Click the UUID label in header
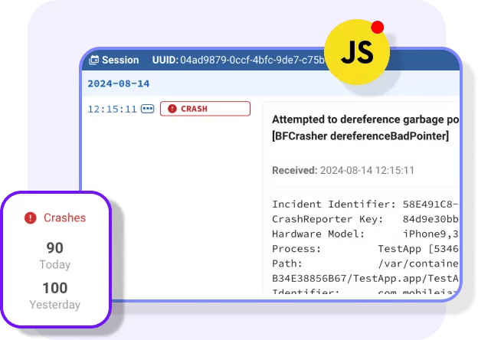 coord(165,60)
